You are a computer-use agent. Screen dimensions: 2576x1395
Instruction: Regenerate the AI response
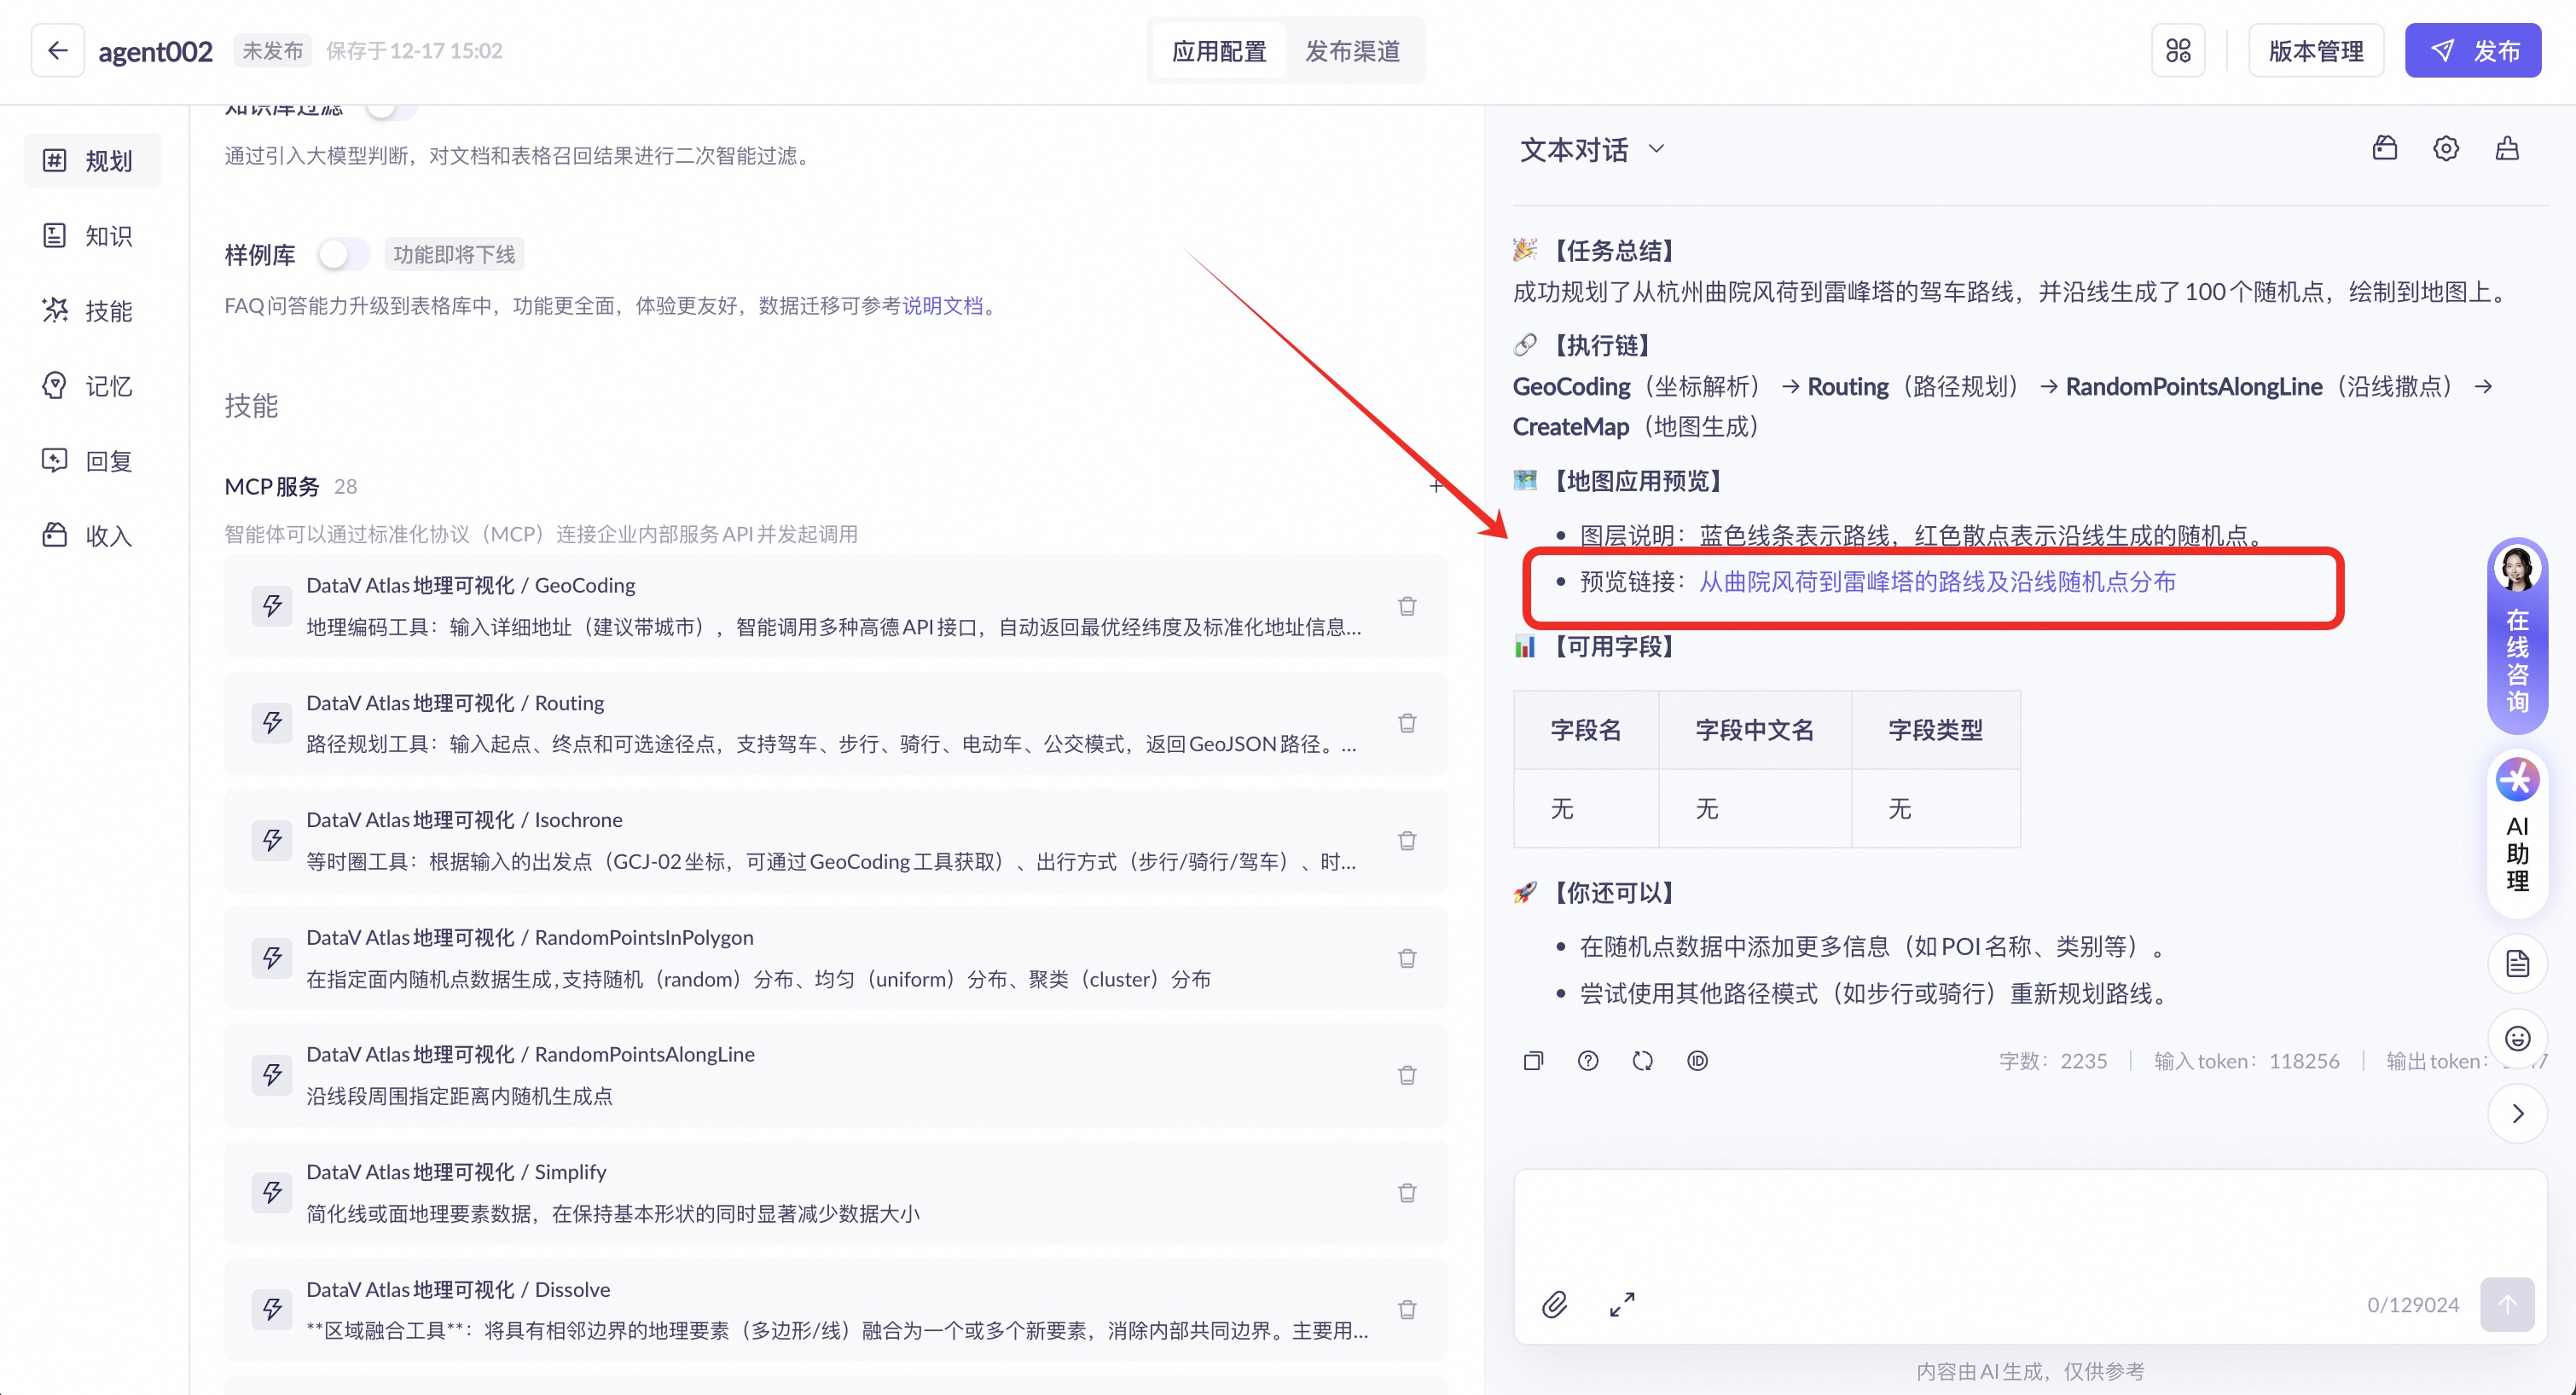pyautogui.click(x=1643, y=1061)
